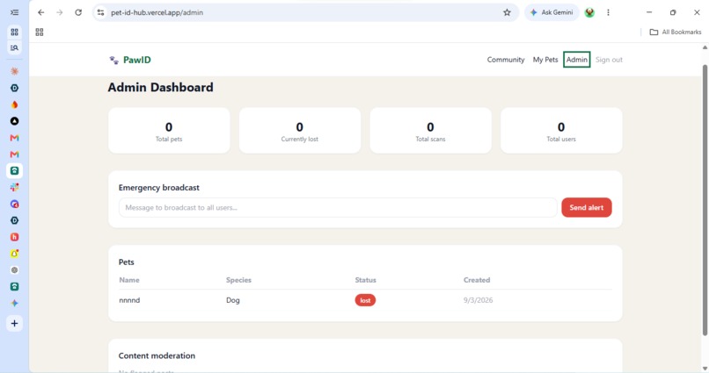Image resolution: width=709 pixels, height=373 pixels.
Task: Click the 'Dog' species cell
Action: (233, 300)
